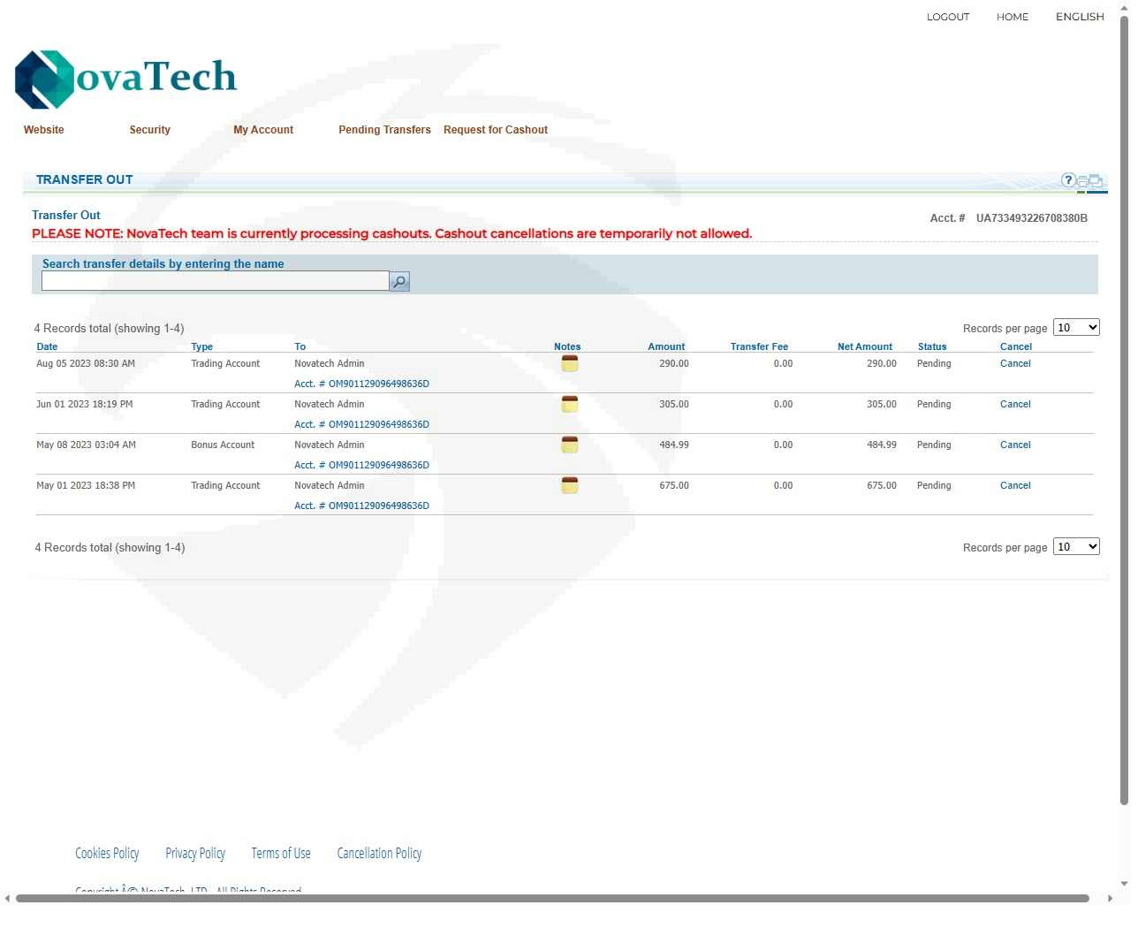Click the vertical scrollbar down arrow

click(1124, 884)
